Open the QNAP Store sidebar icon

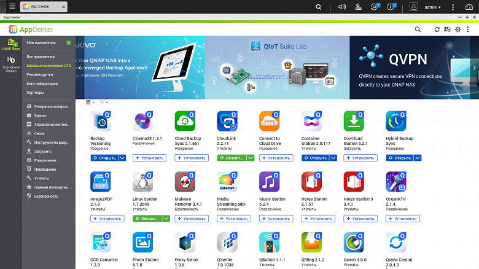(x=11, y=44)
